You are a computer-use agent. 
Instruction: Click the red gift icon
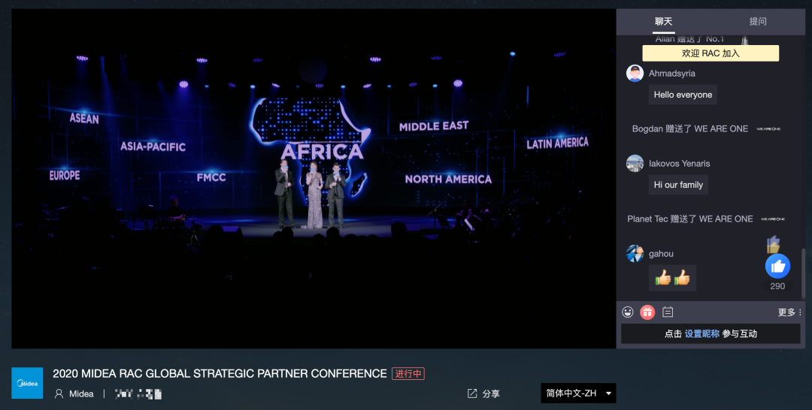[x=647, y=312]
